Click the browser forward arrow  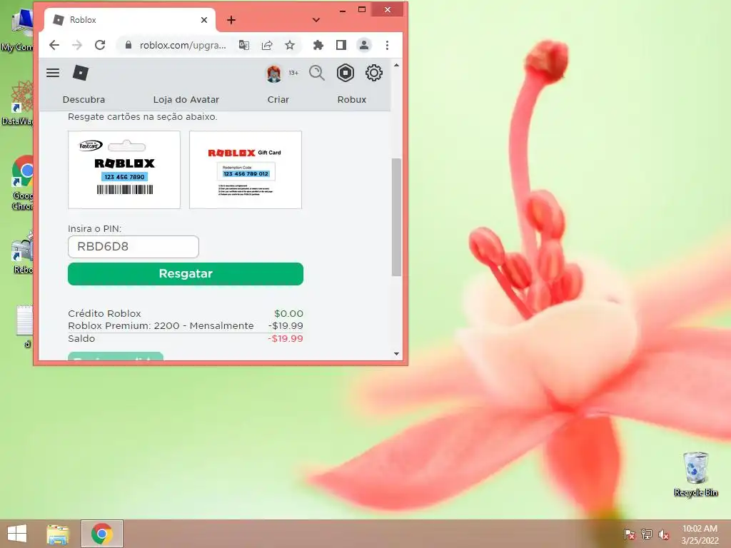click(77, 45)
